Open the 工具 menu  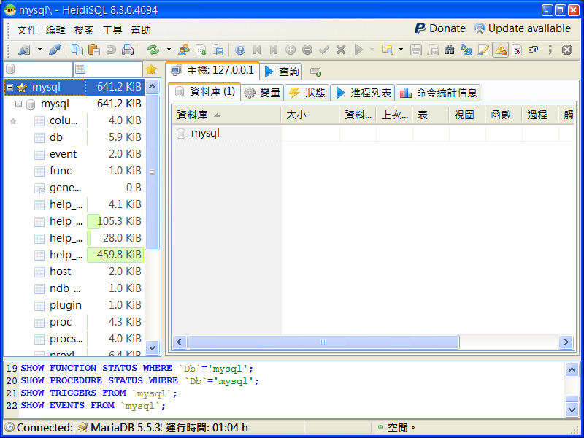[112, 30]
